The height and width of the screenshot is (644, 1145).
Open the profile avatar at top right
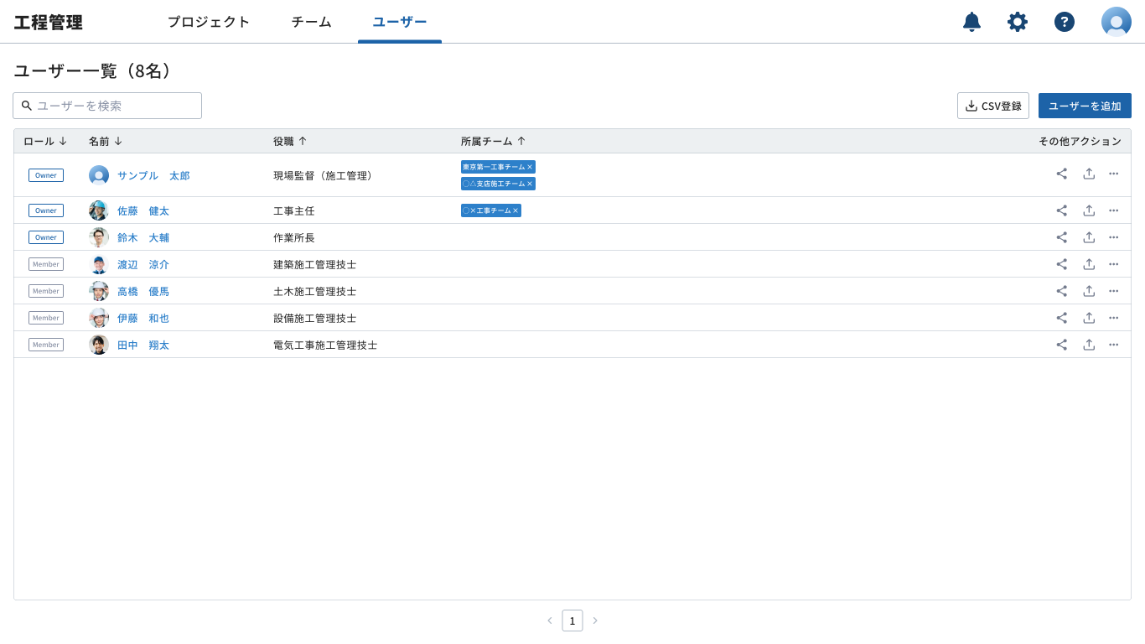tap(1117, 22)
